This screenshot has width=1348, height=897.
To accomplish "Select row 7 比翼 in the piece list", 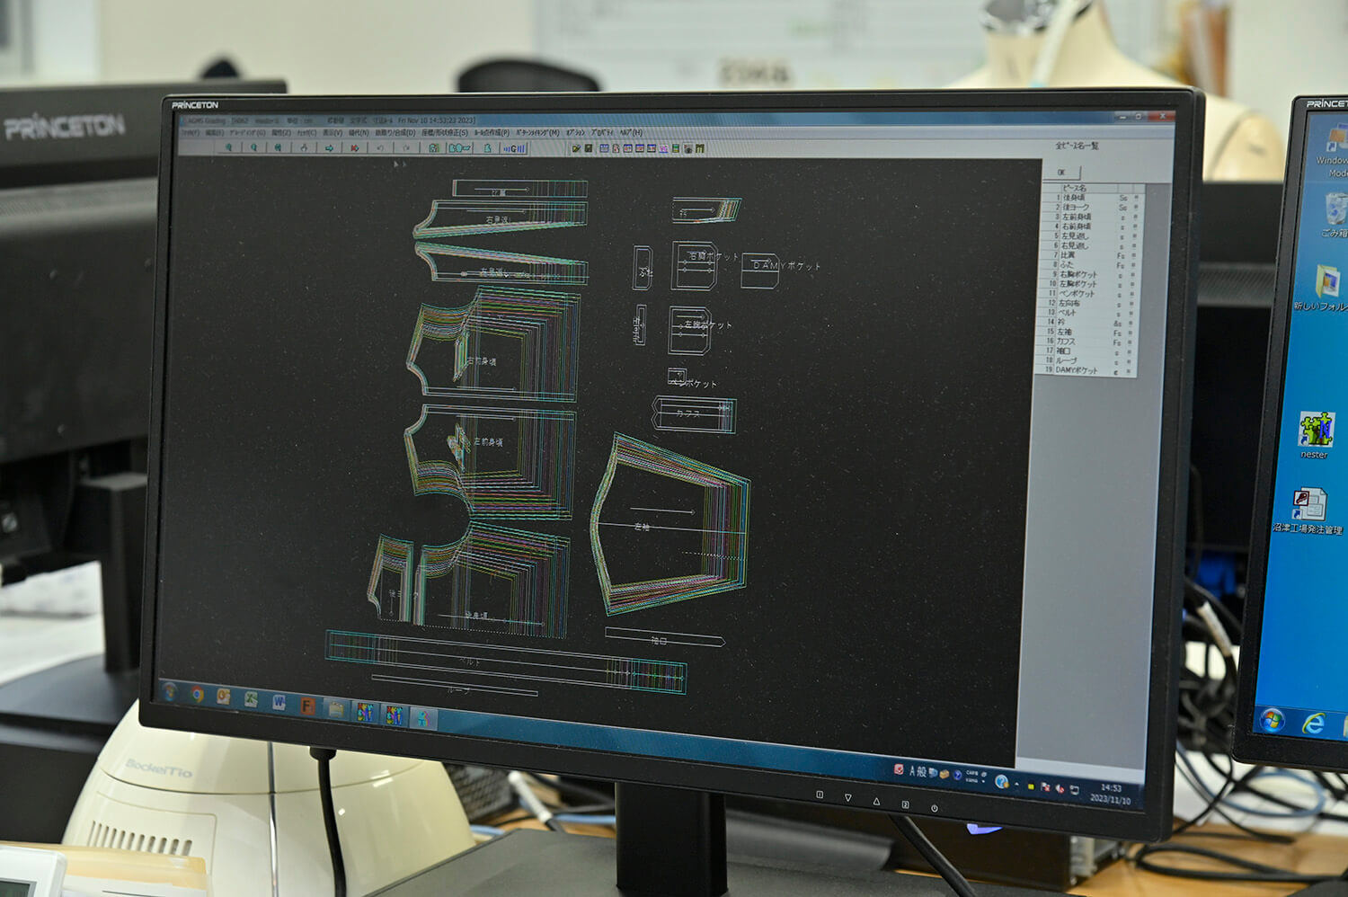I will coord(1092,255).
